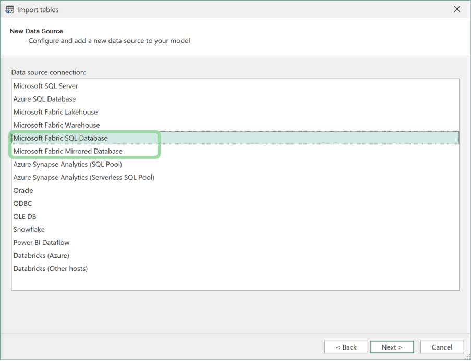Choose Azure SQL Database from list
Viewport: 471px width, 361px height.
[235, 99]
